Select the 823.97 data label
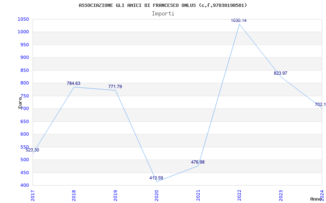326x203 pixels. click(x=280, y=73)
